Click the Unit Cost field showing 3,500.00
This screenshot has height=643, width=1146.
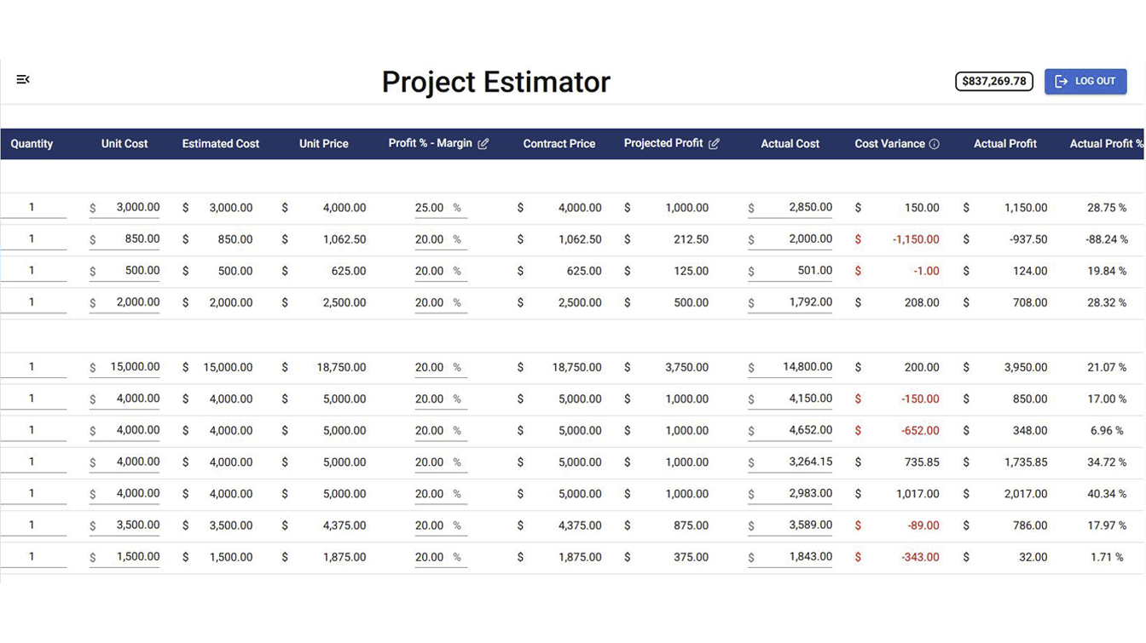tap(128, 525)
